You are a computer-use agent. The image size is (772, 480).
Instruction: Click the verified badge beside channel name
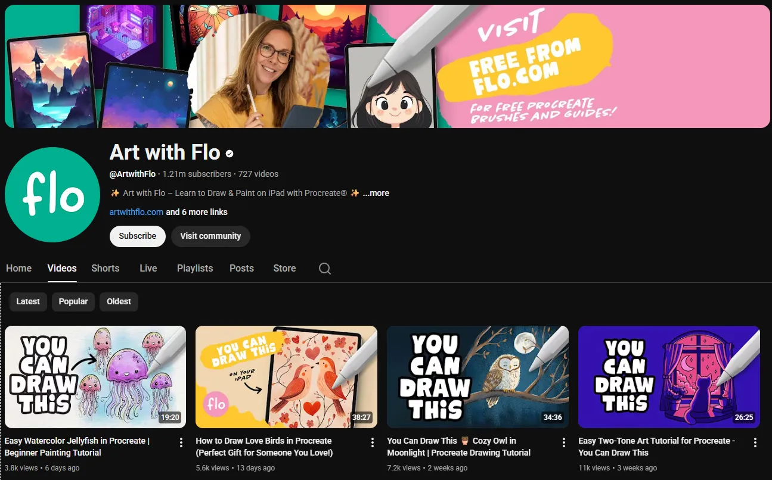pos(230,154)
